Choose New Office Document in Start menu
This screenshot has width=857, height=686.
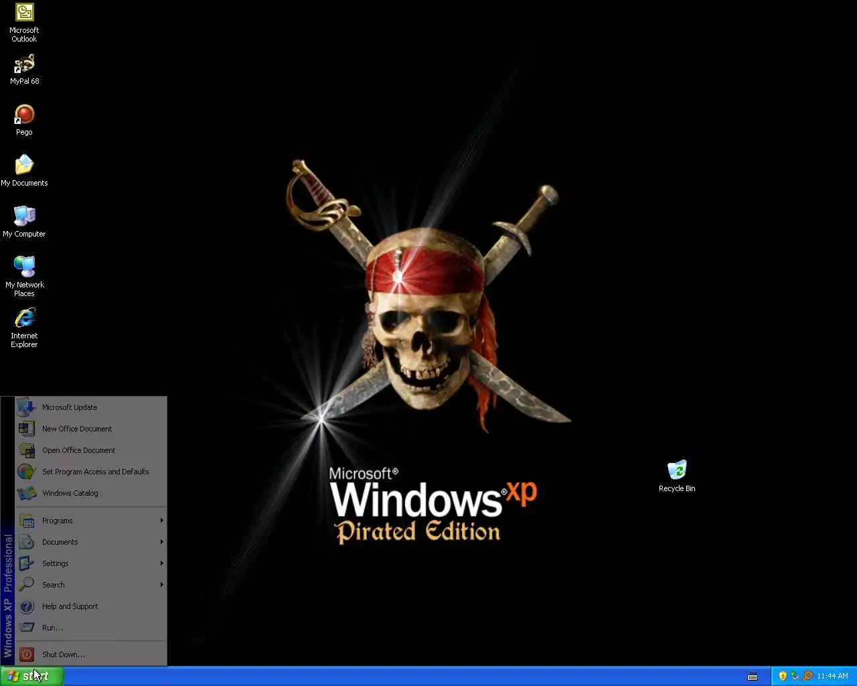91,429
